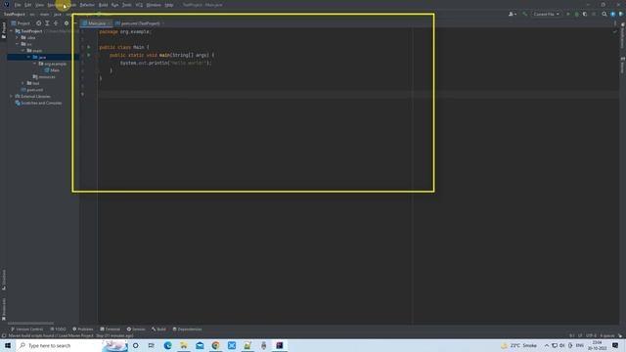Click UTF-8 encoding in status bar
This screenshot has height=352, width=626.
591,335
